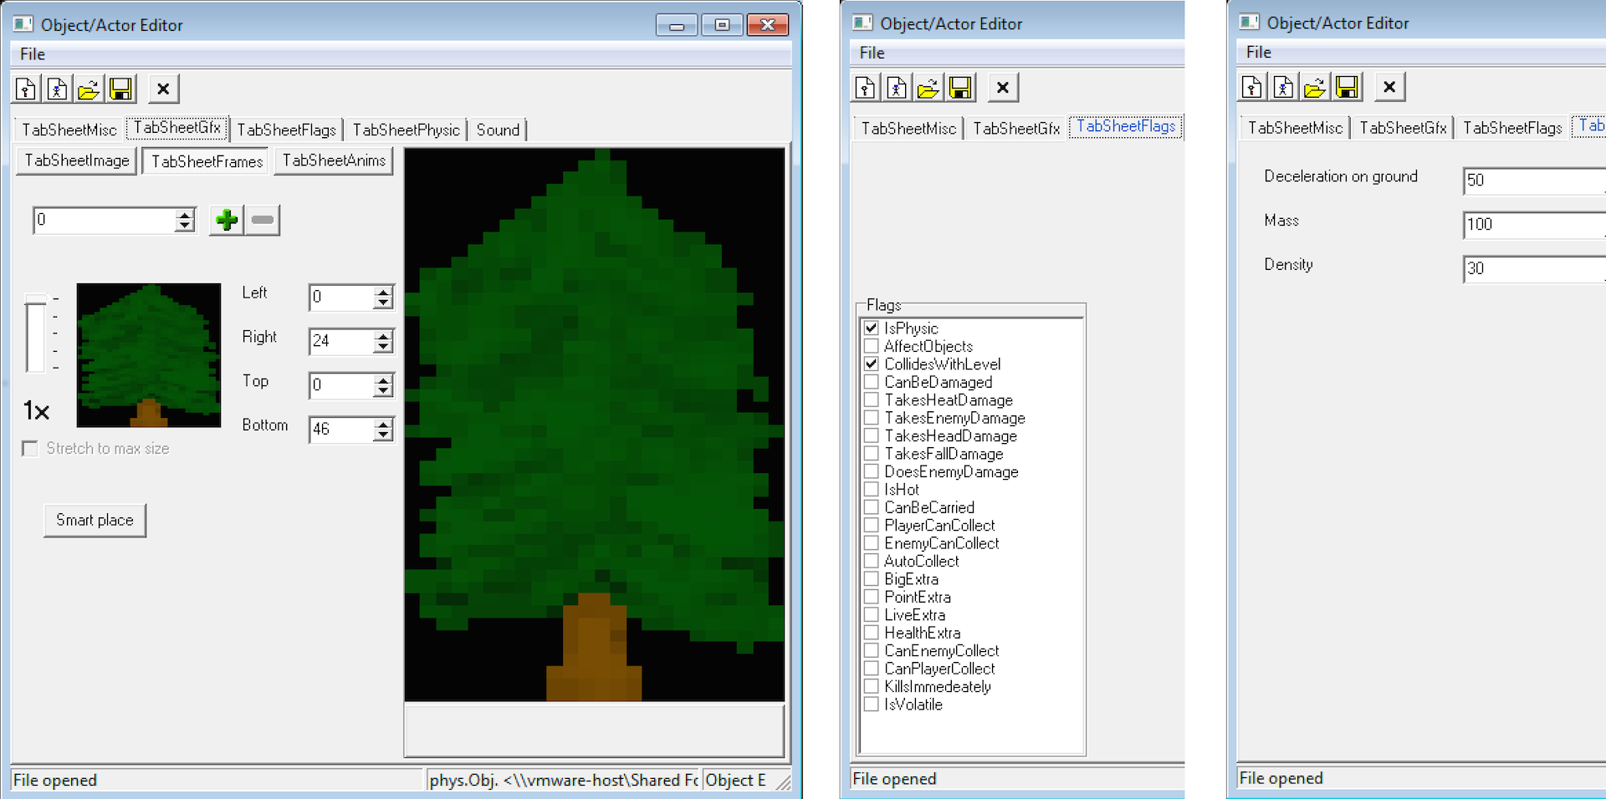Open the File menu in the Deceleration/Mass window
This screenshot has width=1606, height=799.
click(x=1258, y=52)
